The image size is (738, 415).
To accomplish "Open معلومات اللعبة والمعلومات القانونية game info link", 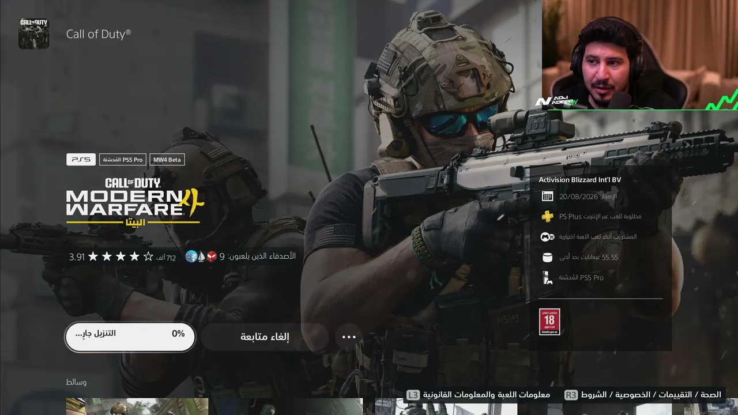I will 487,395.
